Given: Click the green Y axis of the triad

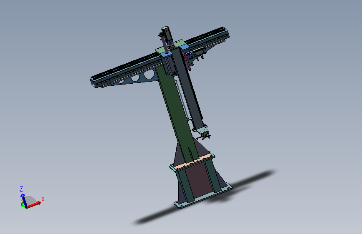Looking at the screenshot, I should click(x=23, y=204).
